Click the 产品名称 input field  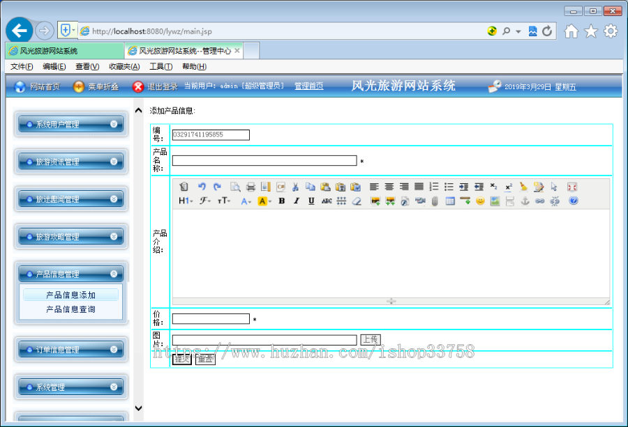click(x=265, y=160)
